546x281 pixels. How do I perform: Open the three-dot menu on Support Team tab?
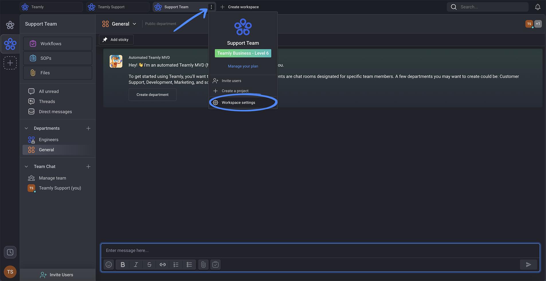[211, 7]
